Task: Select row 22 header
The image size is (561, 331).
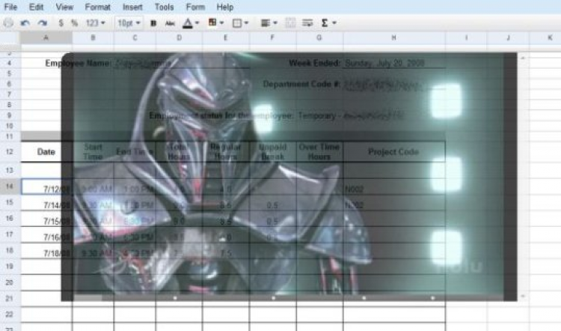Action: point(10,315)
